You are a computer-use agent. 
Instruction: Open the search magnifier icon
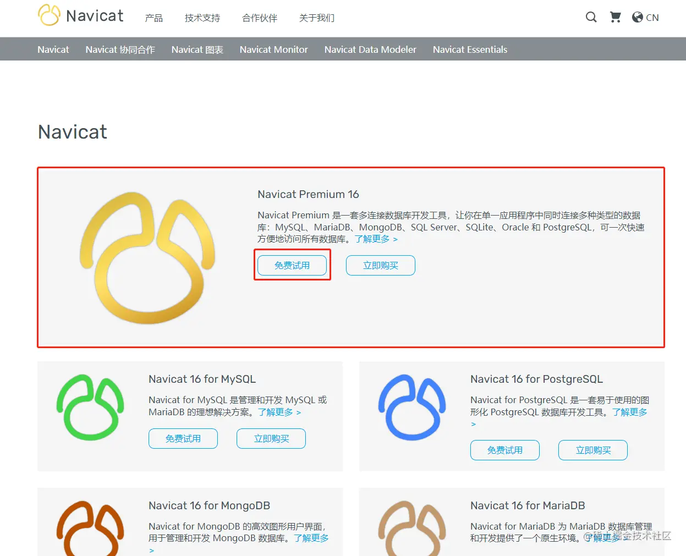591,17
